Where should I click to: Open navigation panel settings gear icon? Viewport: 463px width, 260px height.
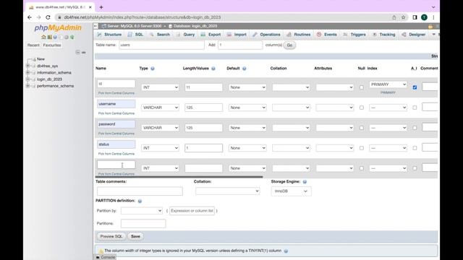pos(67,37)
